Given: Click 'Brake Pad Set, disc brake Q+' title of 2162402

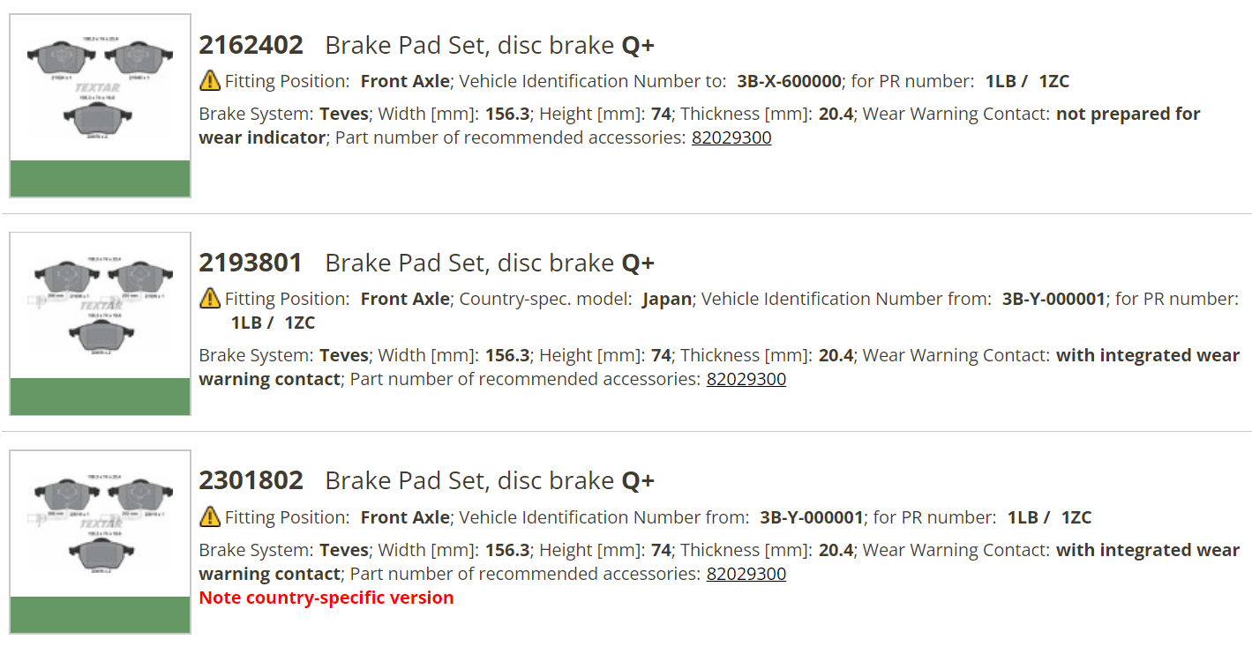Looking at the screenshot, I should 490,45.
